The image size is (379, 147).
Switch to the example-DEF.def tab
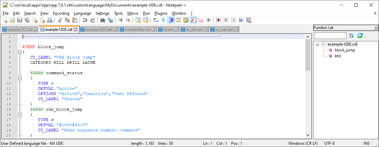pos(98,30)
